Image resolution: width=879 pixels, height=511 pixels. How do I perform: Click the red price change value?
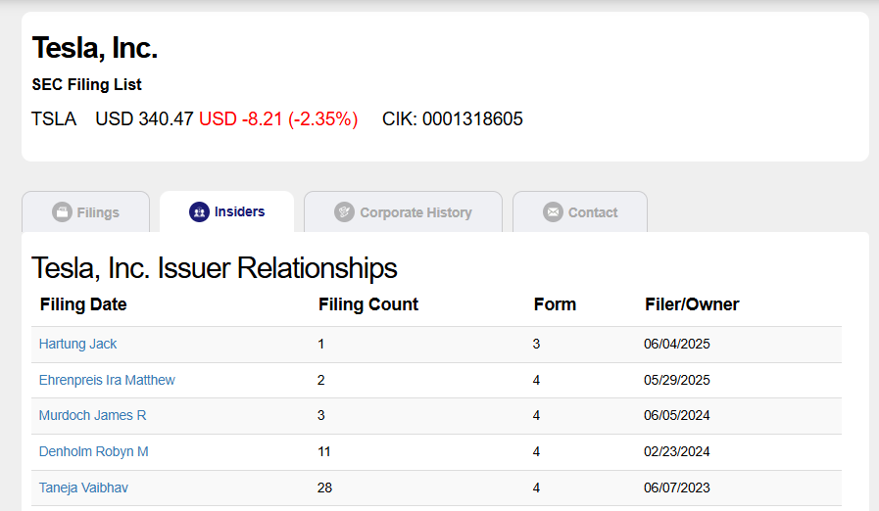tap(278, 119)
